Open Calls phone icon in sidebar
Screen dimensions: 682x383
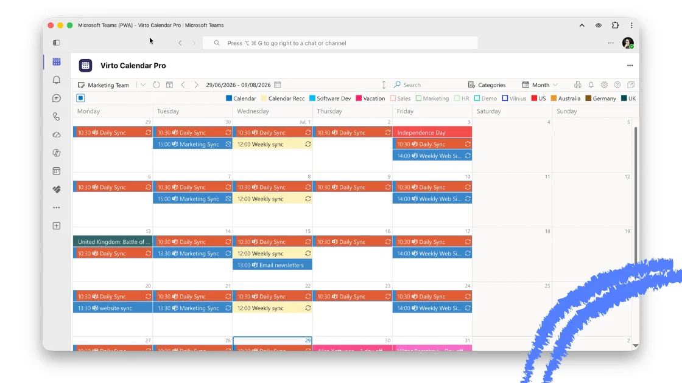pyautogui.click(x=57, y=116)
